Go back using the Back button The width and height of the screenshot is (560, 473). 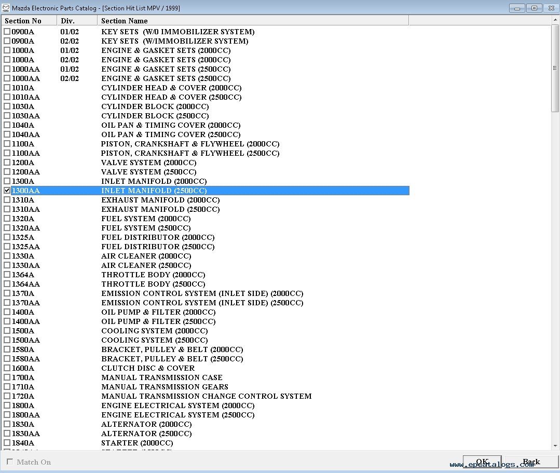531,462
